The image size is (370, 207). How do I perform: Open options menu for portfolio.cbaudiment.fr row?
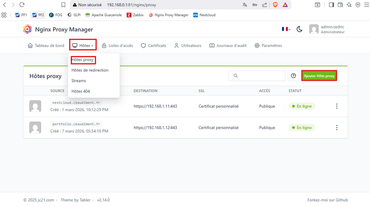pyautogui.click(x=337, y=128)
